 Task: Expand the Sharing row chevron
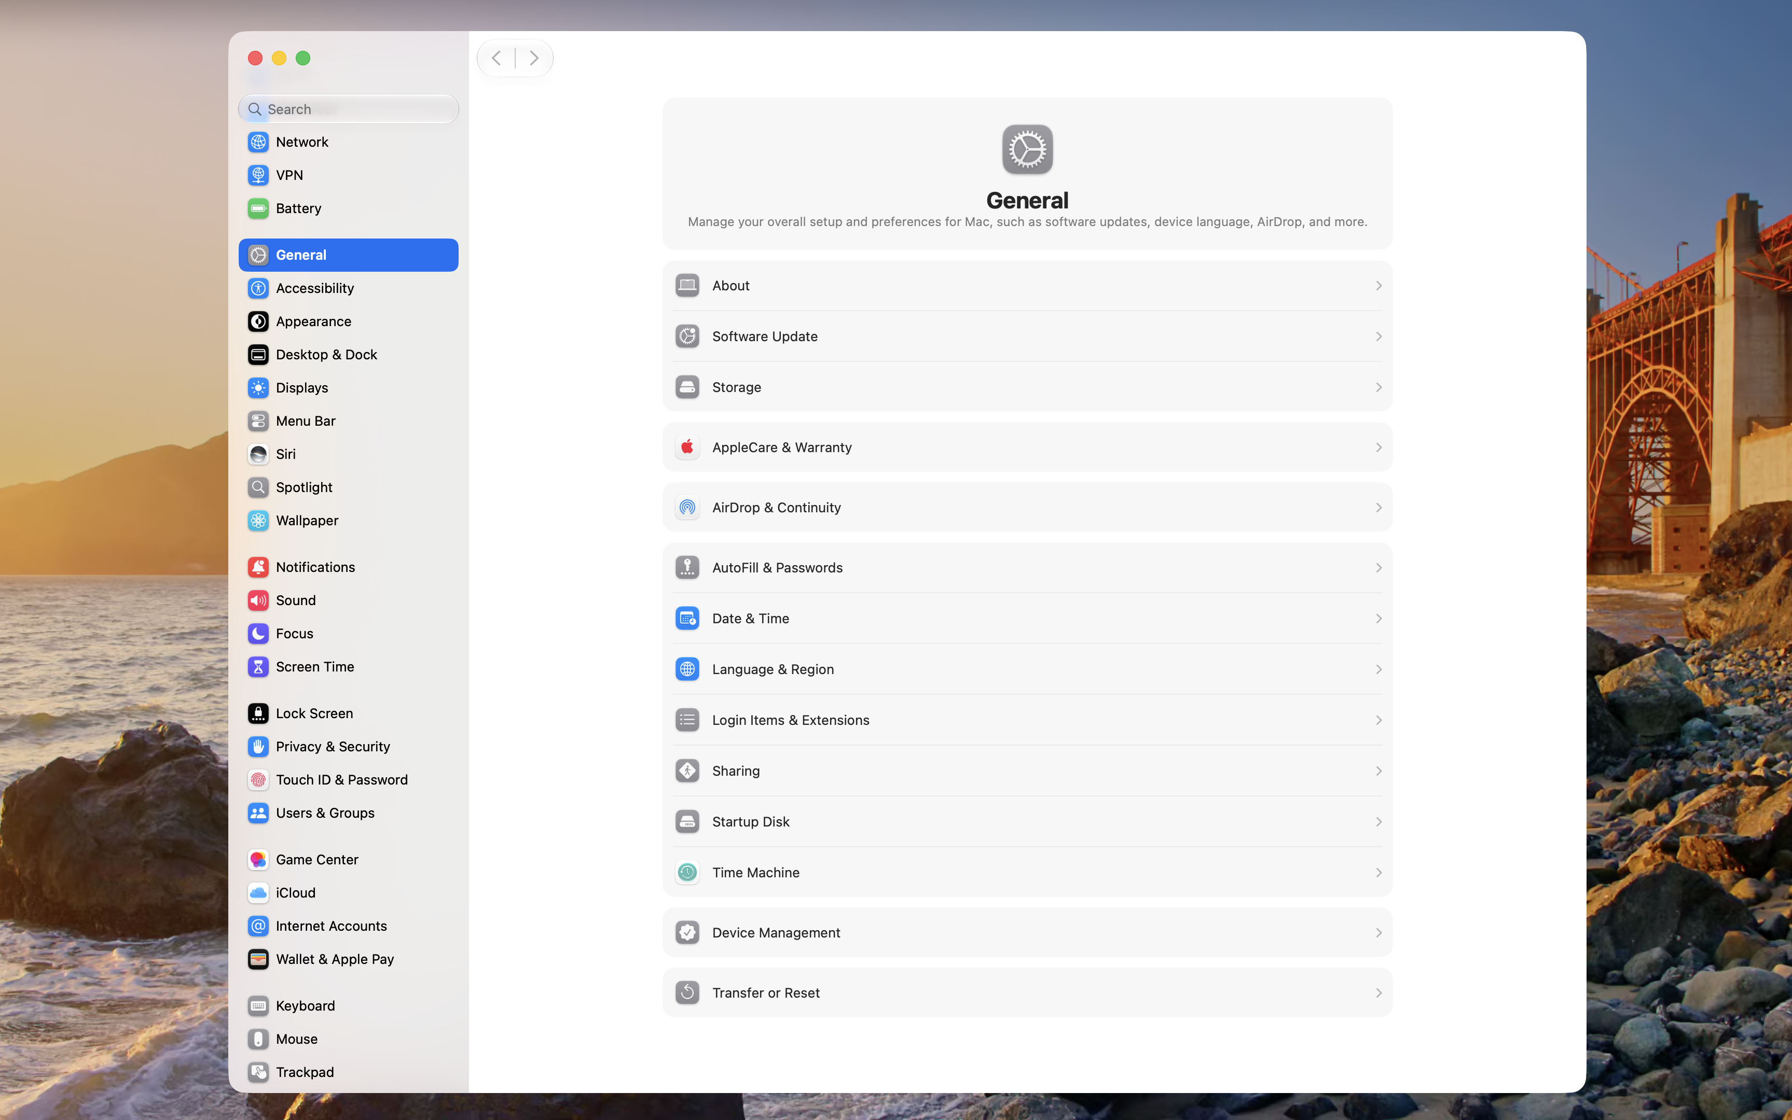tap(1379, 771)
